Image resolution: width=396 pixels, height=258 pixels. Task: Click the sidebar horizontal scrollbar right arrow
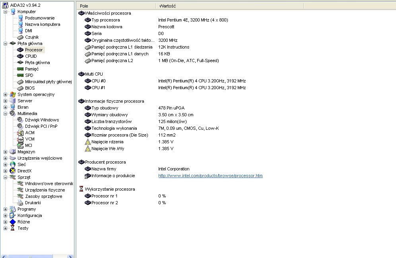(x=70, y=256)
